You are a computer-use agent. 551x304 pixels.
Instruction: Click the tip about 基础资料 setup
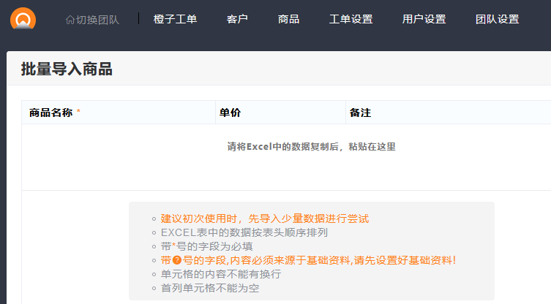[x=308, y=260]
